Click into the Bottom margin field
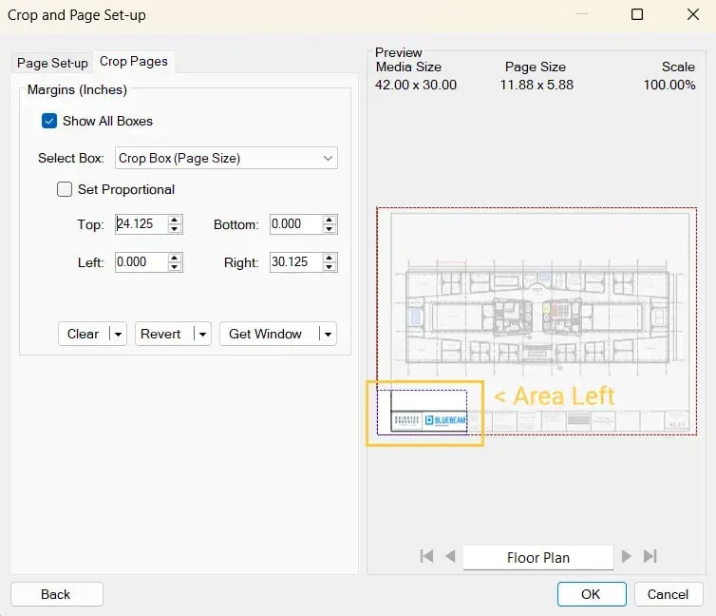The image size is (716, 616). coord(296,224)
